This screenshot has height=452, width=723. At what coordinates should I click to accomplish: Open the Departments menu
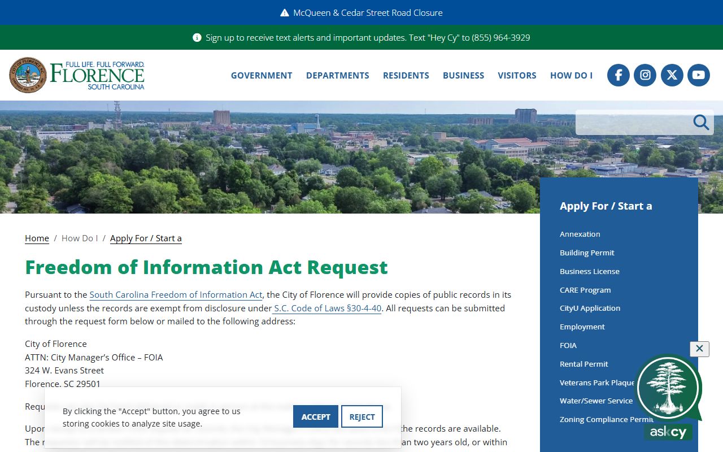click(x=338, y=76)
